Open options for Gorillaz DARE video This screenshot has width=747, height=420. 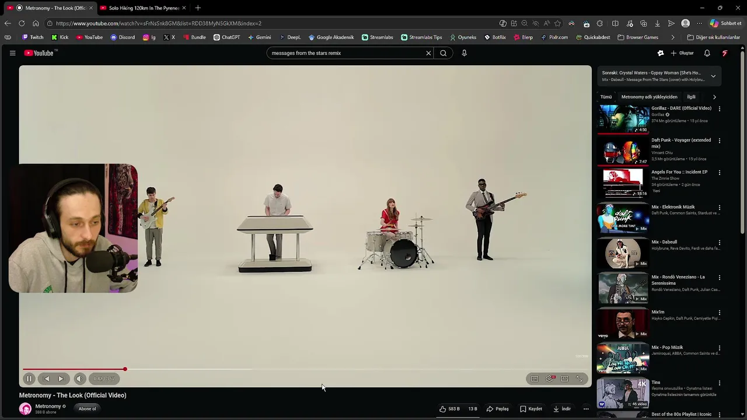(720, 108)
